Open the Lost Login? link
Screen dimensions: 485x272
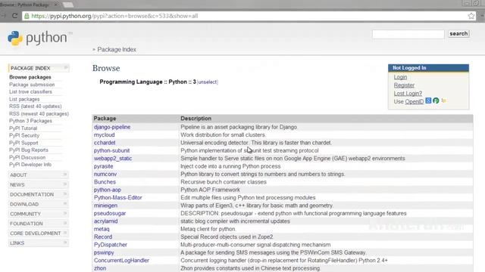[x=408, y=93]
